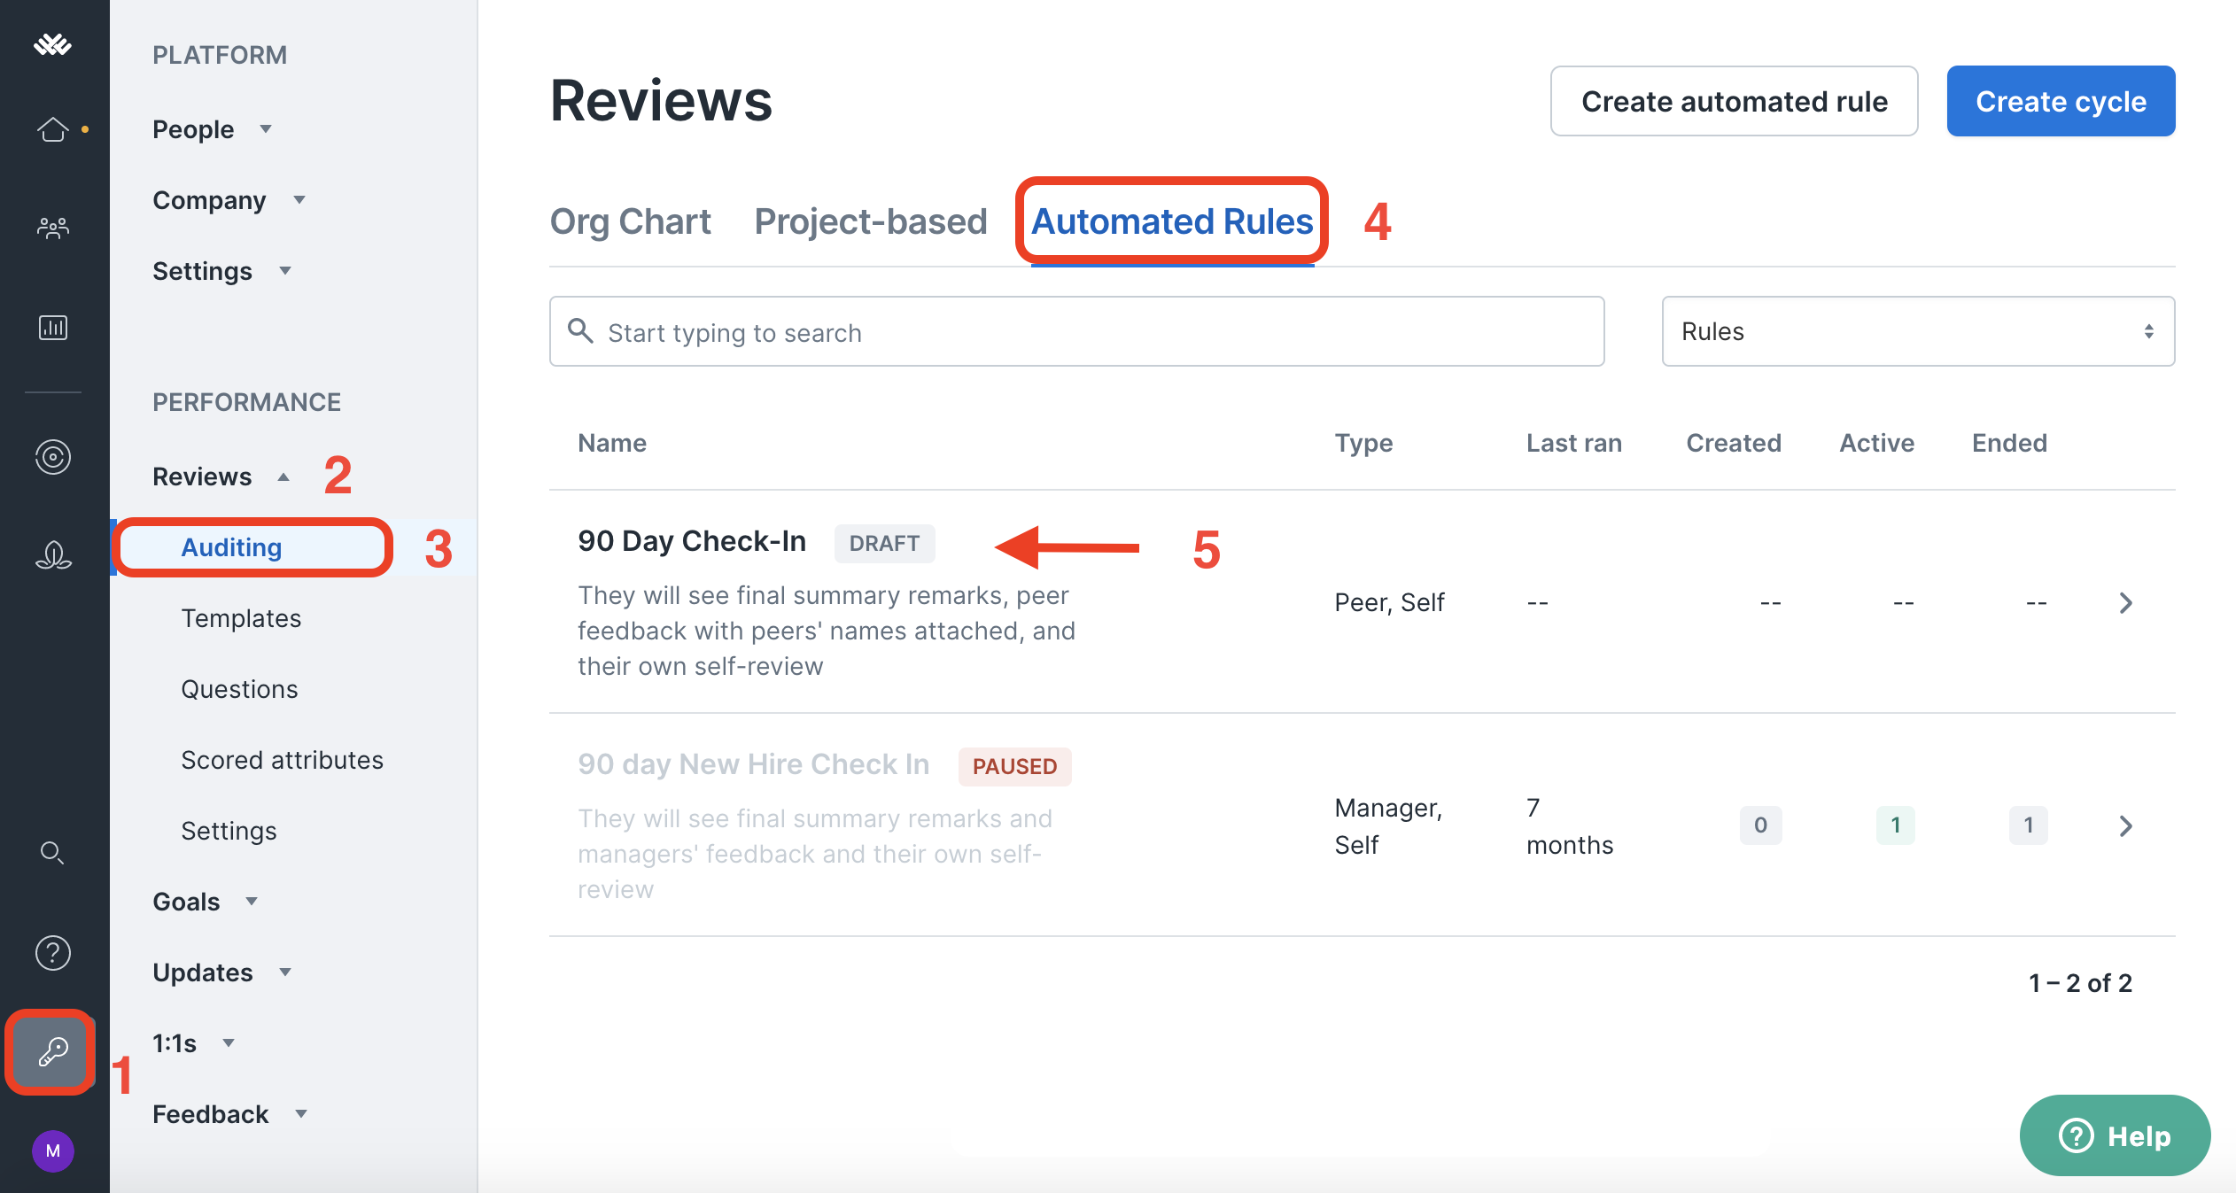Open the sidebar question mark help icon
2236x1193 pixels.
(x=53, y=953)
